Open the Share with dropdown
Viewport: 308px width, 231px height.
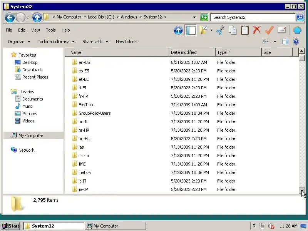pyautogui.click(x=95, y=42)
